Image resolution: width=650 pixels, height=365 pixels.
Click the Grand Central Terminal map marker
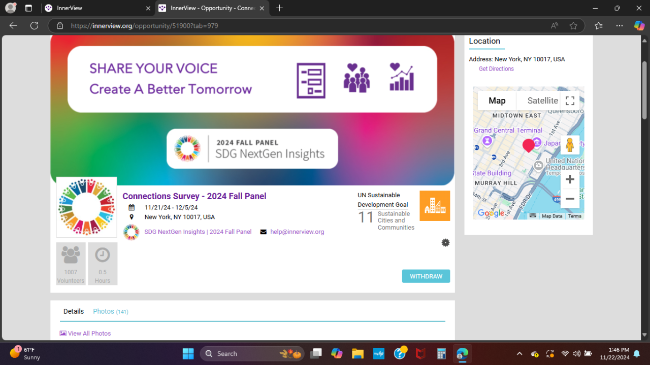(487, 140)
